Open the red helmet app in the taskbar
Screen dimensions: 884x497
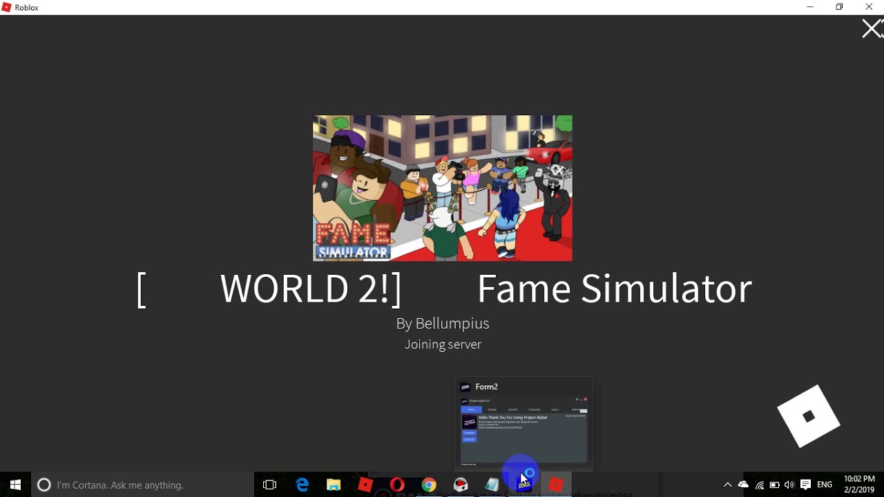(461, 485)
